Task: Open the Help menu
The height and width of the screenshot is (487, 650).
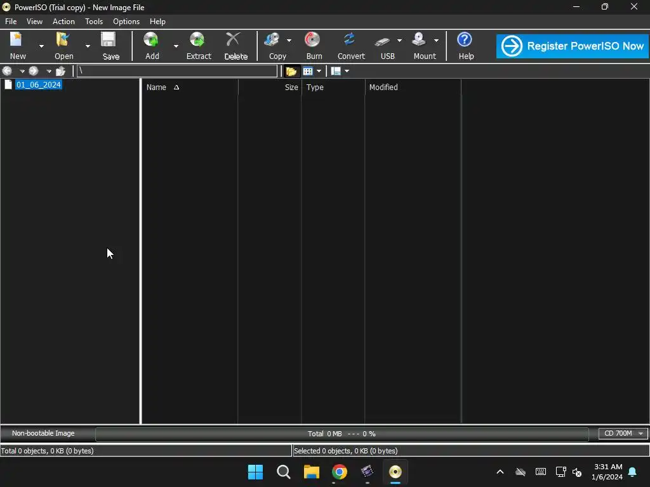Action: point(157,22)
